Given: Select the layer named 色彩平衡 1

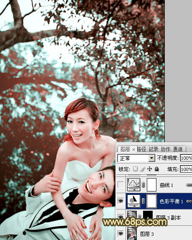Looking at the screenshot, I should (172, 201).
